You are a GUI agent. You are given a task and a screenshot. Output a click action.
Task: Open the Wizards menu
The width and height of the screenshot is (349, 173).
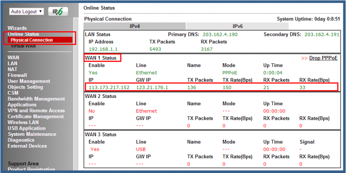click(17, 28)
